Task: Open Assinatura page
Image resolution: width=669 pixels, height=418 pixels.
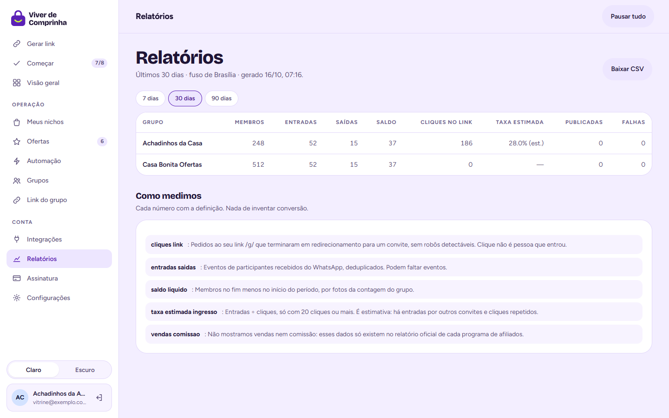Action: click(x=59, y=278)
